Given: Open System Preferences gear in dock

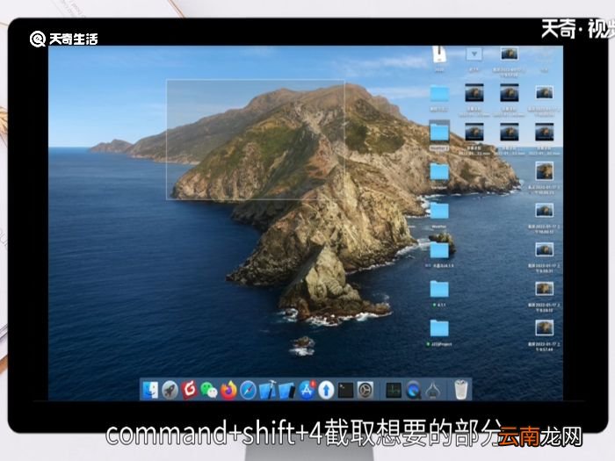Looking at the screenshot, I should [365, 390].
